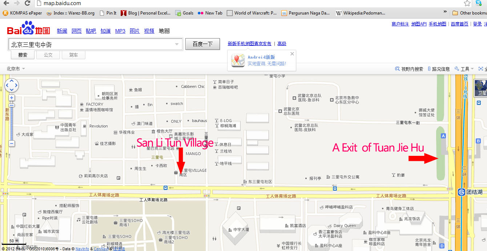Open the 百度首页 link
This screenshot has height=251, width=487.
click(x=460, y=24)
